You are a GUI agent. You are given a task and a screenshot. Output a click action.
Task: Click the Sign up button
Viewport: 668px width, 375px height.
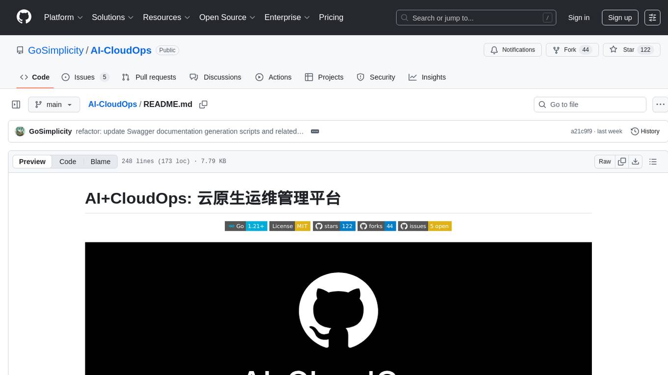click(x=620, y=18)
